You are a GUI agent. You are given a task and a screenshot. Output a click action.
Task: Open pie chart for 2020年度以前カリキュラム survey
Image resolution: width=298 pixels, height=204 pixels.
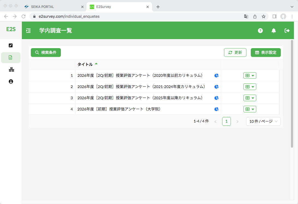coord(216,75)
